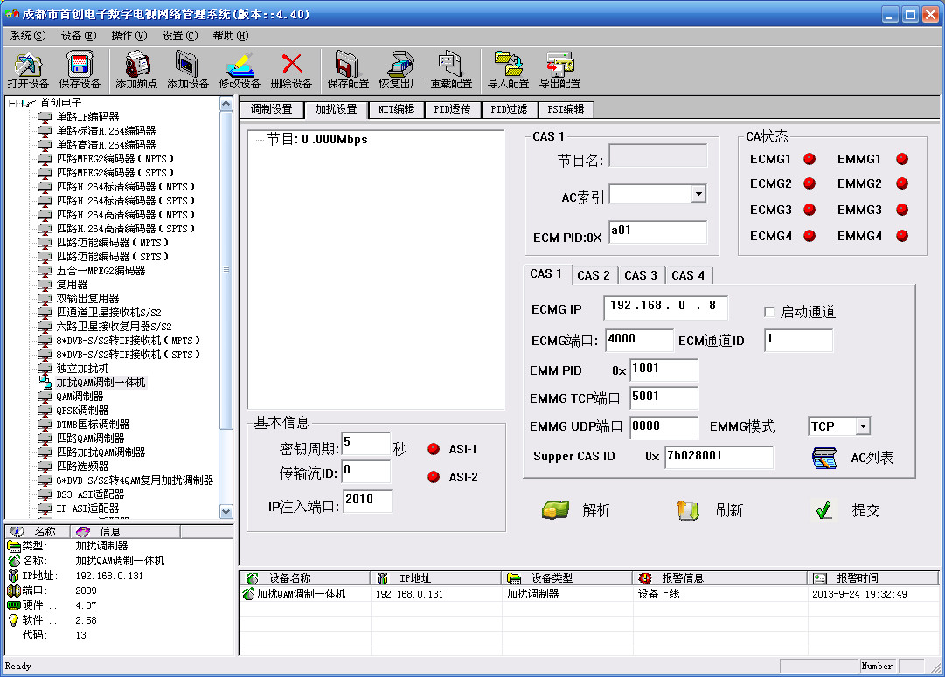
Task: Click the 重载配置 toolbar icon
Action: click(x=451, y=64)
